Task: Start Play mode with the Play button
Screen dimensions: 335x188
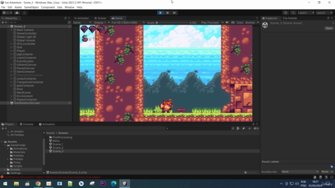Action: 160,13
